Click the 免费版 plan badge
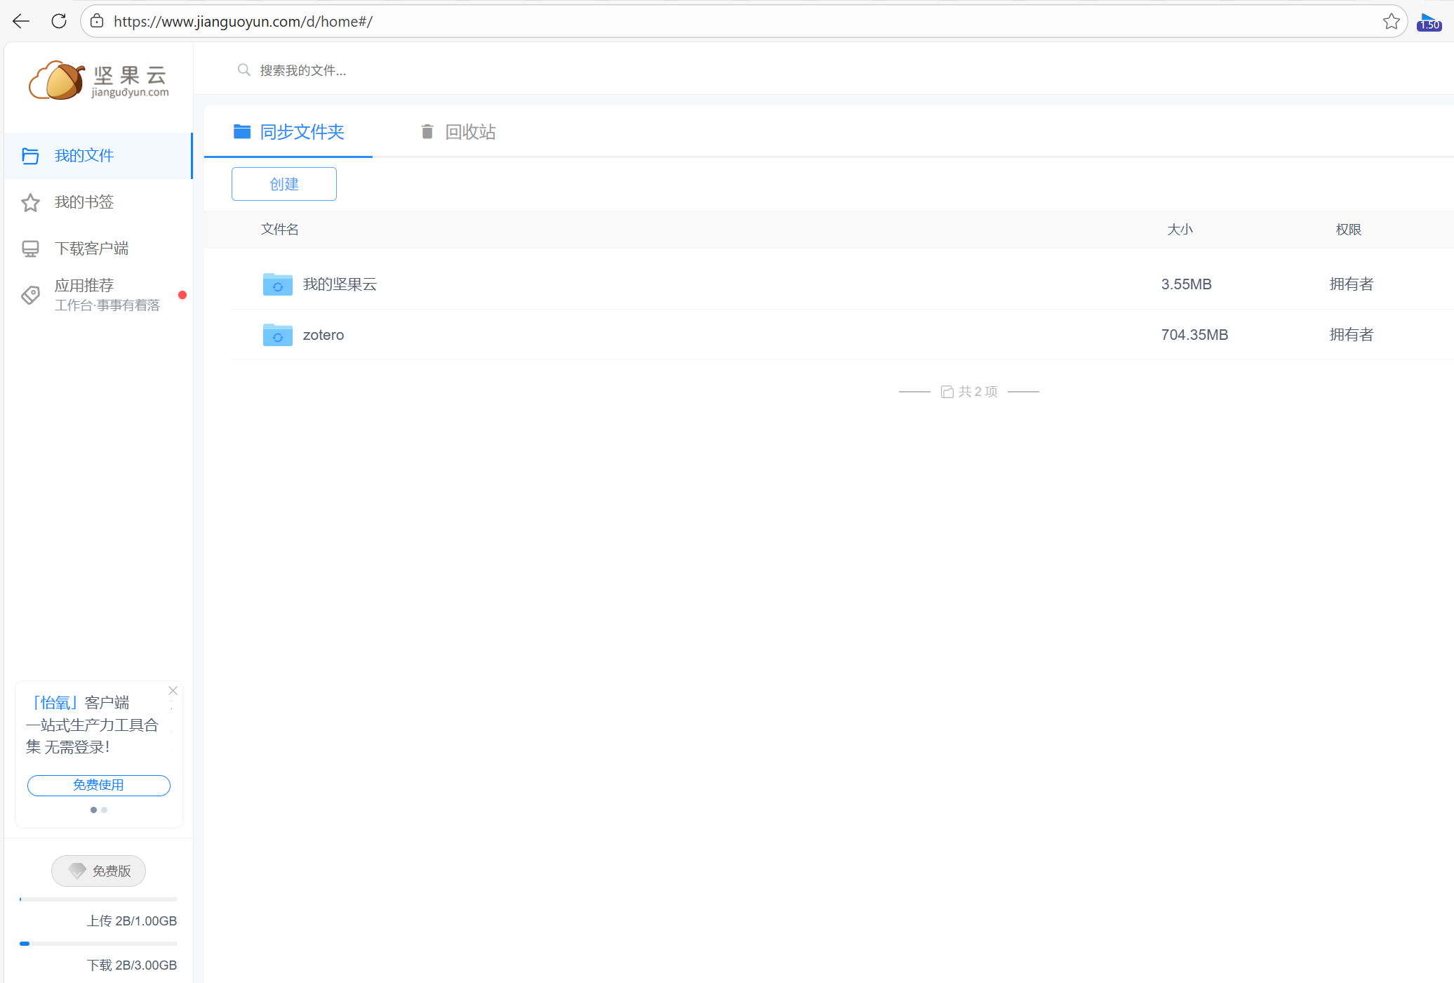Viewport: 1454px width, 983px height. coord(98,871)
